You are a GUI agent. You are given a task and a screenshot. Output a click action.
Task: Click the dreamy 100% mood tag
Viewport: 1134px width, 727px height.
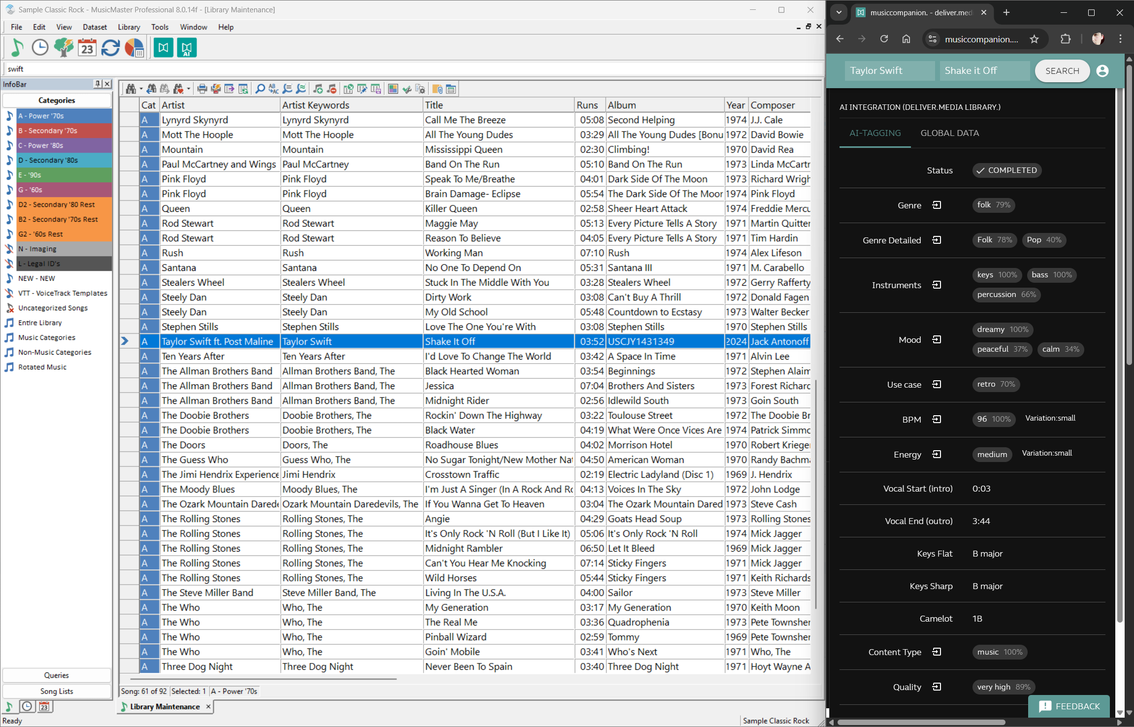[x=1003, y=330]
